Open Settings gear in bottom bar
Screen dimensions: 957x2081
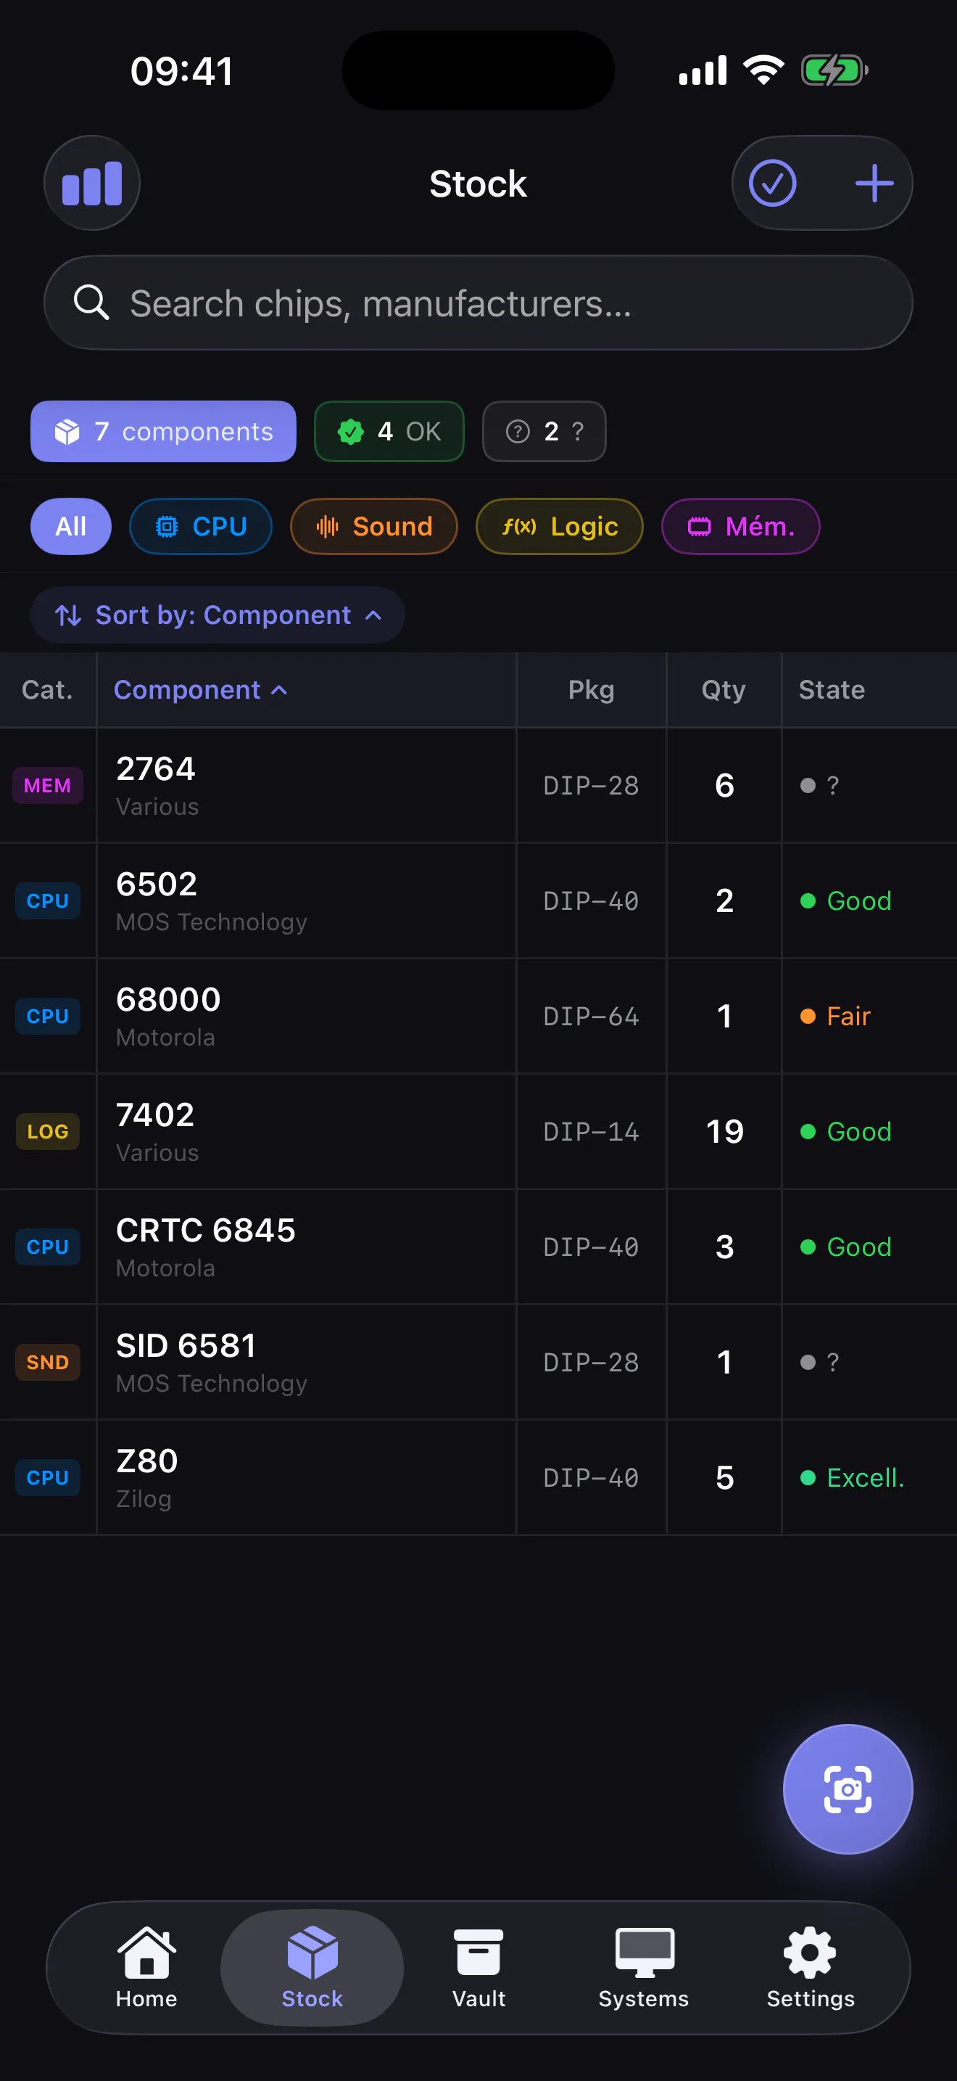point(810,1967)
